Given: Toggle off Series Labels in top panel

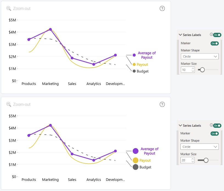Looking at the screenshot, I should 217,35.
